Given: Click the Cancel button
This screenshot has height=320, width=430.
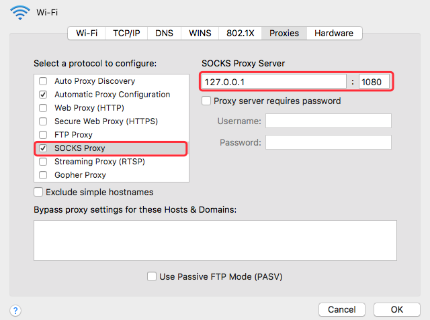Looking at the screenshot, I should 342,310.
